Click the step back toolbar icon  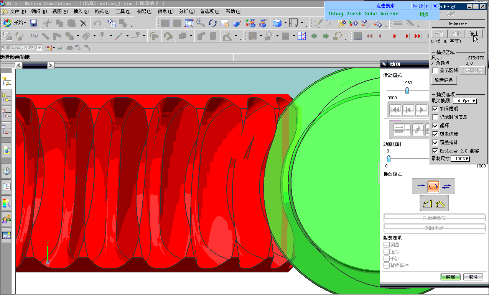380,36
